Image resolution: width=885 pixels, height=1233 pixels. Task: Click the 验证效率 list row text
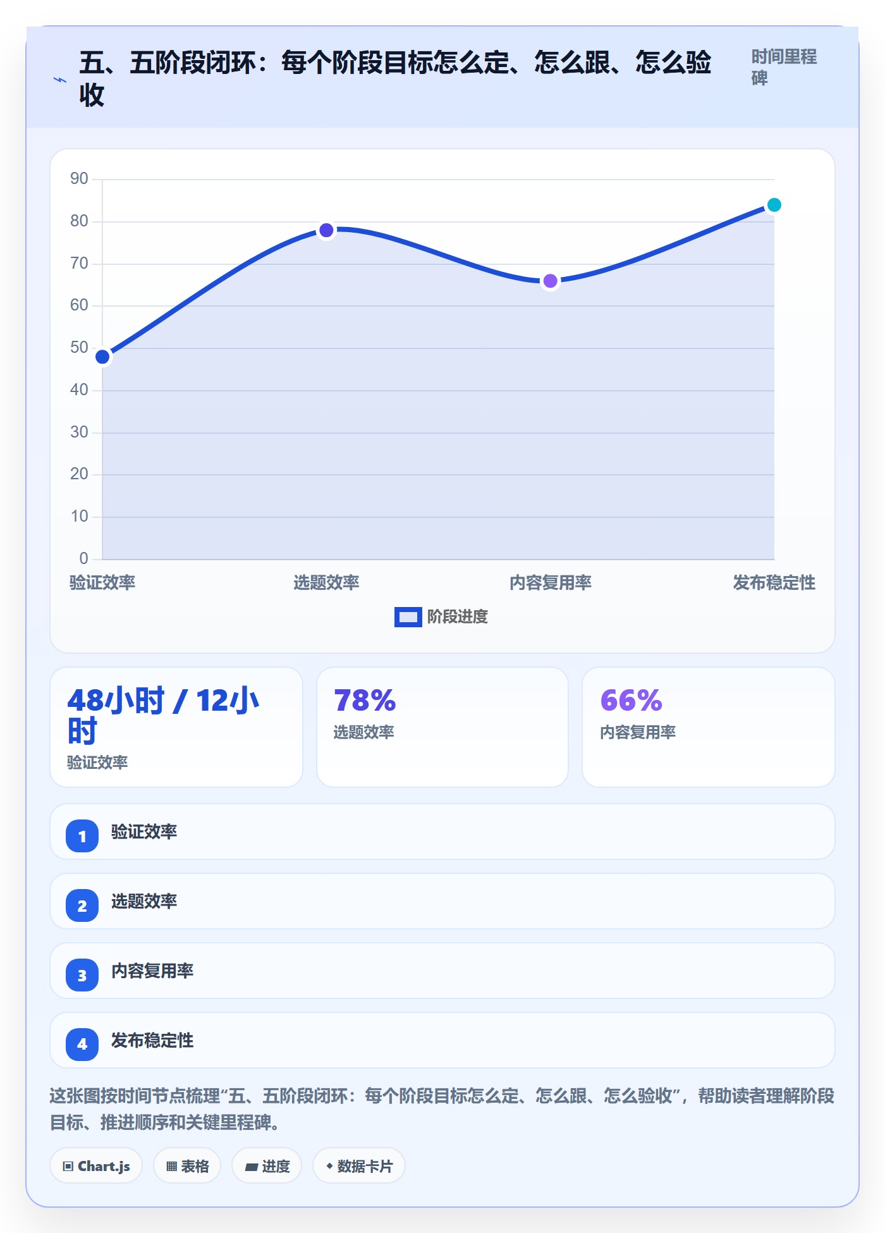click(144, 831)
